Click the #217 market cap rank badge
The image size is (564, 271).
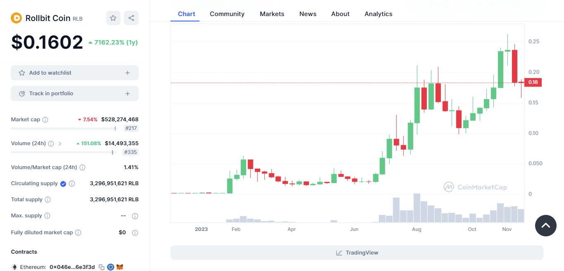coord(131,128)
